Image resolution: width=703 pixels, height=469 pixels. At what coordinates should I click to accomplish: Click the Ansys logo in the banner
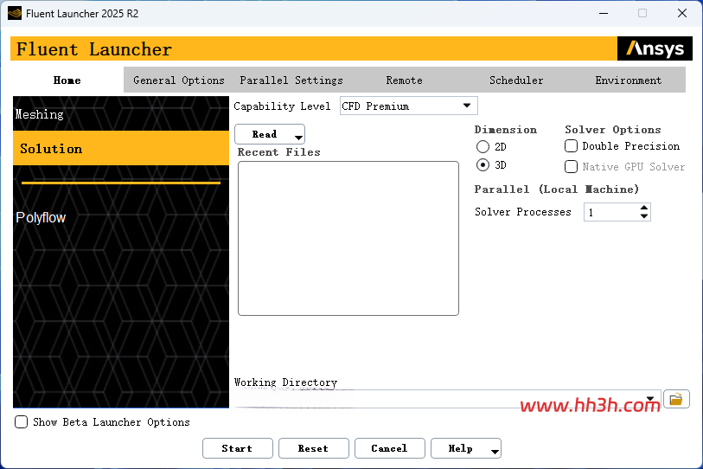655,48
